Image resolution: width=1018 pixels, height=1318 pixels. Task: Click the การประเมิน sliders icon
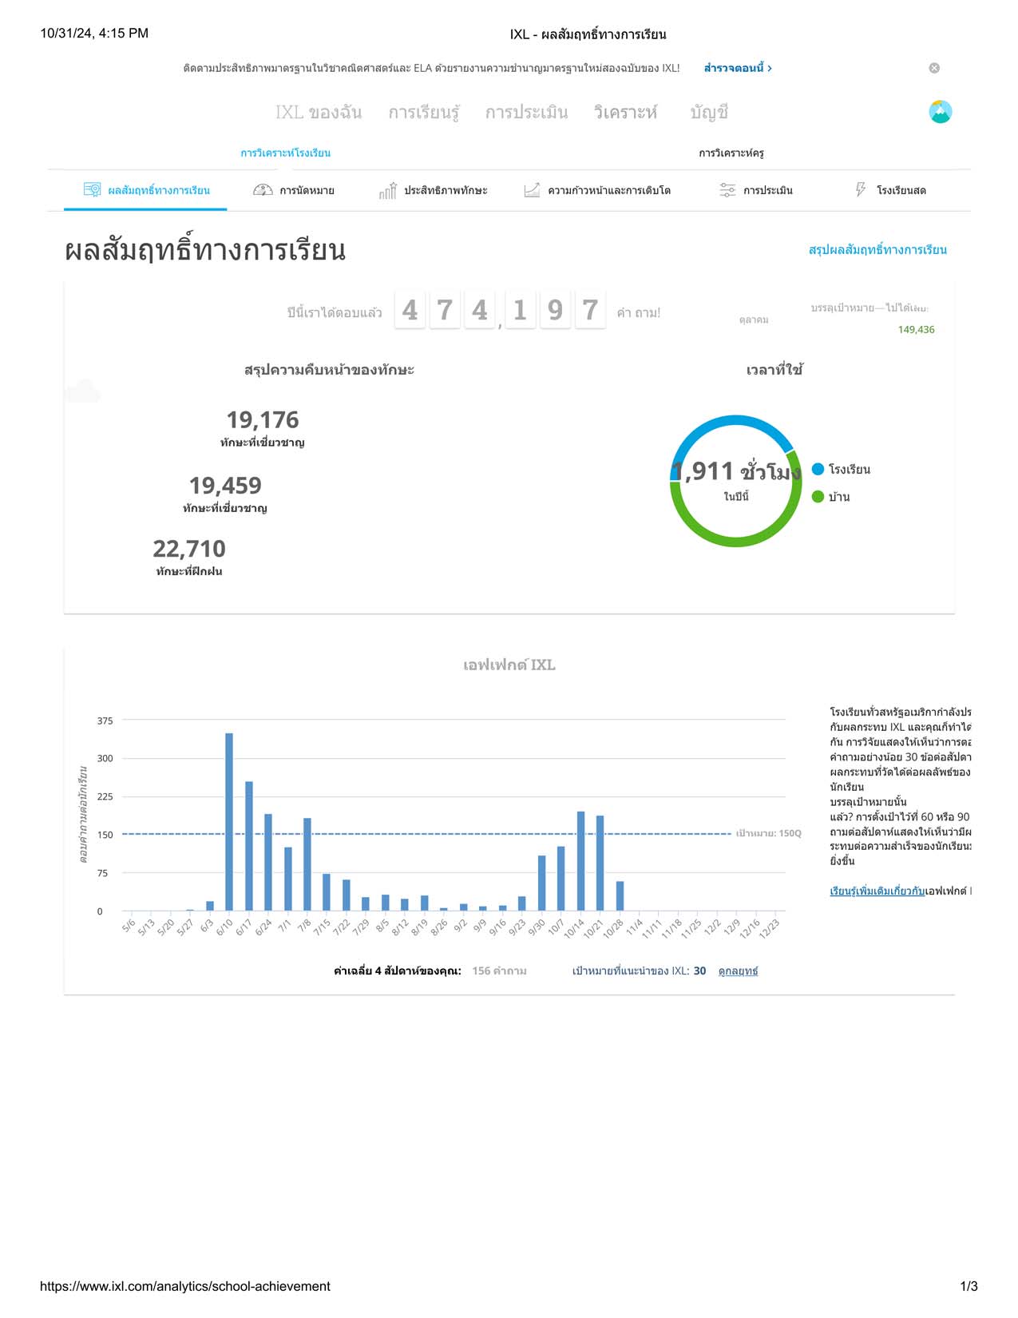[727, 190]
